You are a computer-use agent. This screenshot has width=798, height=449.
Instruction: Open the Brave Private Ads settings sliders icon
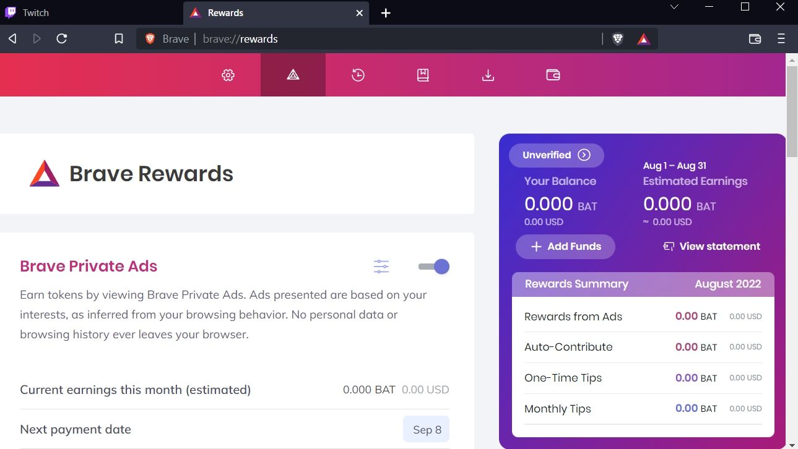click(x=381, y=267)
